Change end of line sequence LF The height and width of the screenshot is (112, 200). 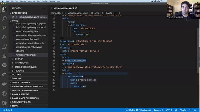coord(176,110)
